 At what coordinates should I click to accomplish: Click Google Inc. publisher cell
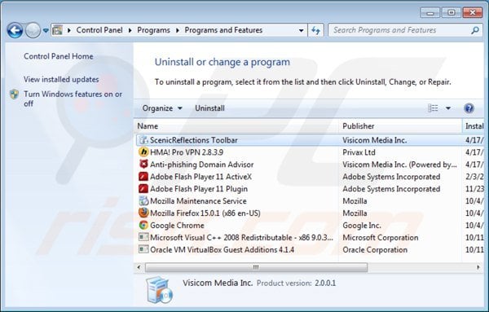coord(362,226)
